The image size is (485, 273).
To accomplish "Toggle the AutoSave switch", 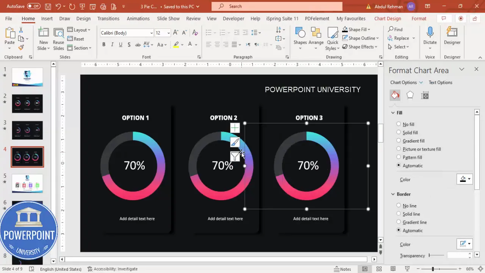I will [x=34, y=6].
